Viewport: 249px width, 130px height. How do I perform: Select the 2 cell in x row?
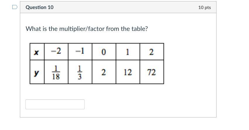pos(152,52)
